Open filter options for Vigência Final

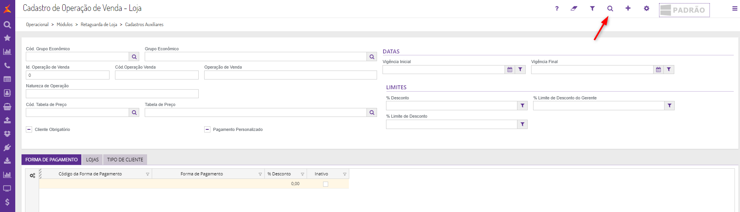point(669,70)
